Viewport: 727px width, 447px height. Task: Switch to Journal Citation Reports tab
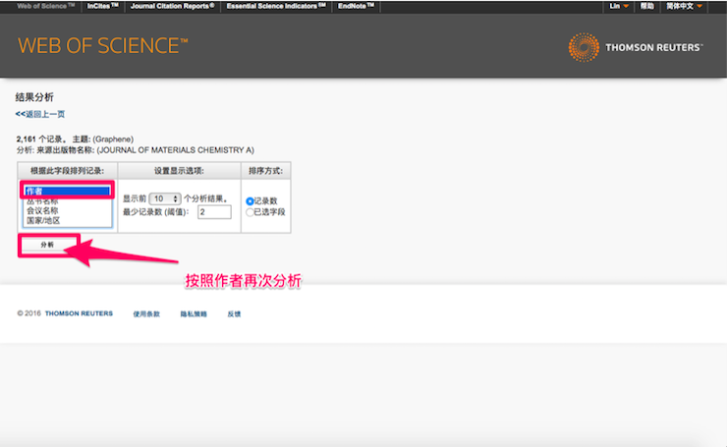point(172,6)
